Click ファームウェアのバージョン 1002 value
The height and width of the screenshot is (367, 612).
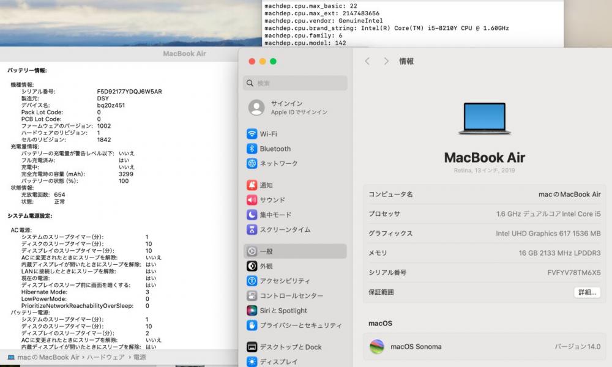coord(104,126)
